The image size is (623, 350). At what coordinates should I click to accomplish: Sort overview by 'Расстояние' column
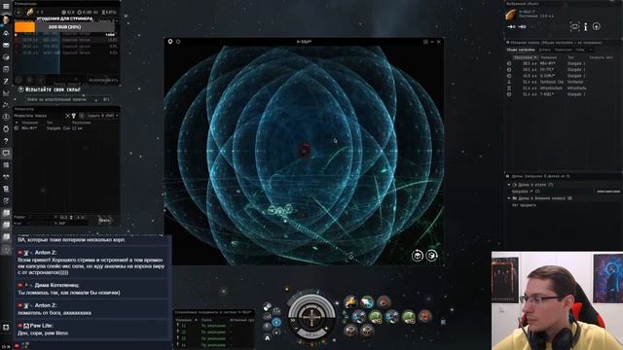(x=525, y=57)
